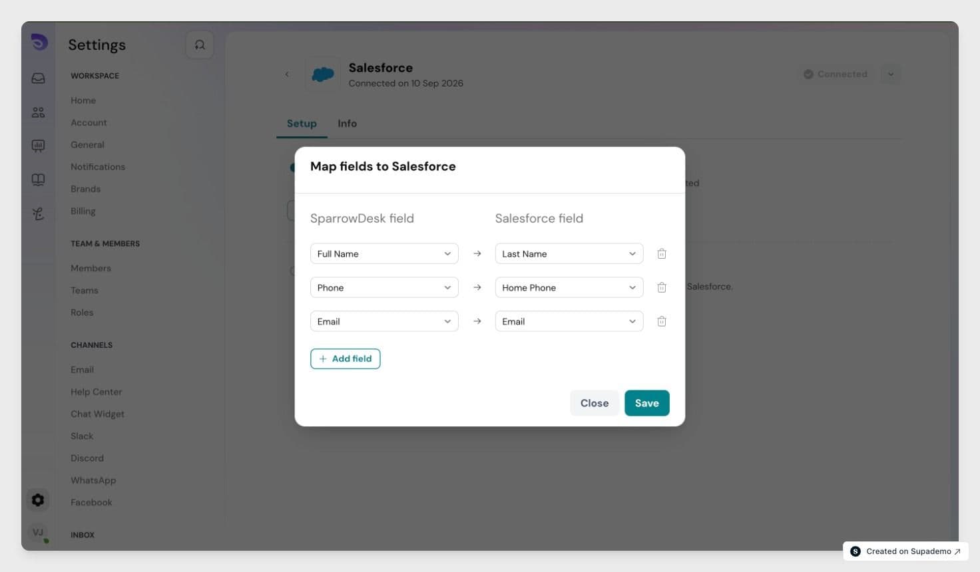Screen dimensions: 980x572
Task: Click the Add field button
Action: point(346,358)
